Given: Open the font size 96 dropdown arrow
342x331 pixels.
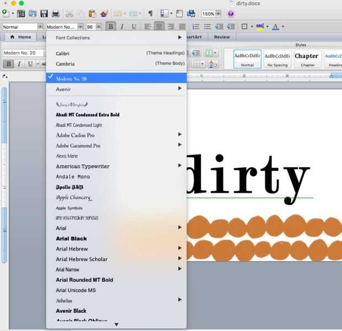Looking at the screenshot, I should coord(99,27).
